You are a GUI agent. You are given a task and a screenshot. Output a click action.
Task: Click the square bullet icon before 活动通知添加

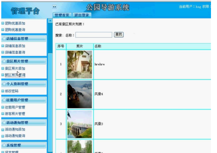point(3,130)
